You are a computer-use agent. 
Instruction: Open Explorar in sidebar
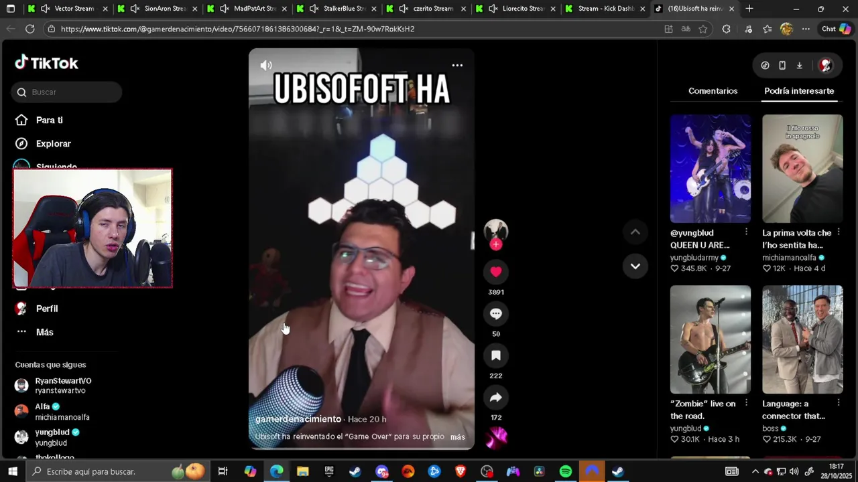tap(53, 143)
